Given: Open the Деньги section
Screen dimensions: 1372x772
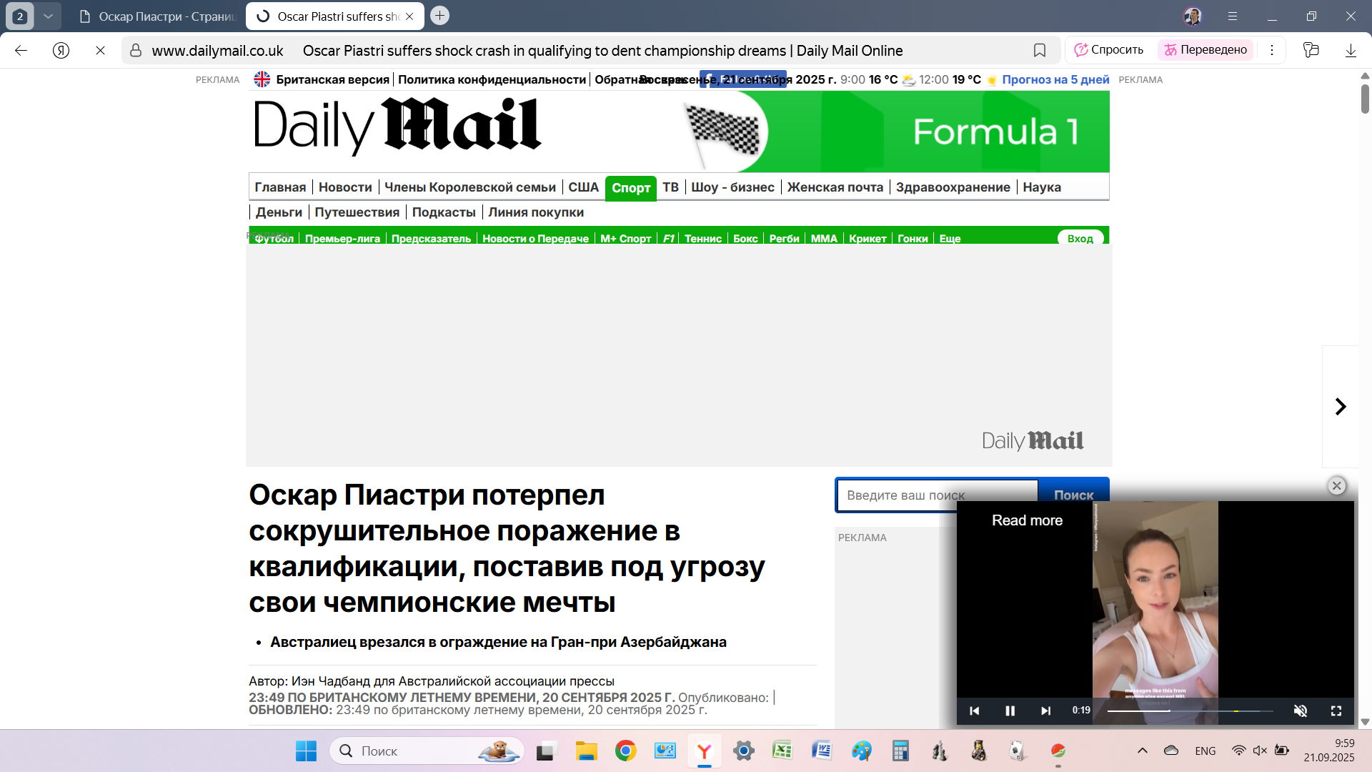Looking at the screenshot, I should coord(279,212).
